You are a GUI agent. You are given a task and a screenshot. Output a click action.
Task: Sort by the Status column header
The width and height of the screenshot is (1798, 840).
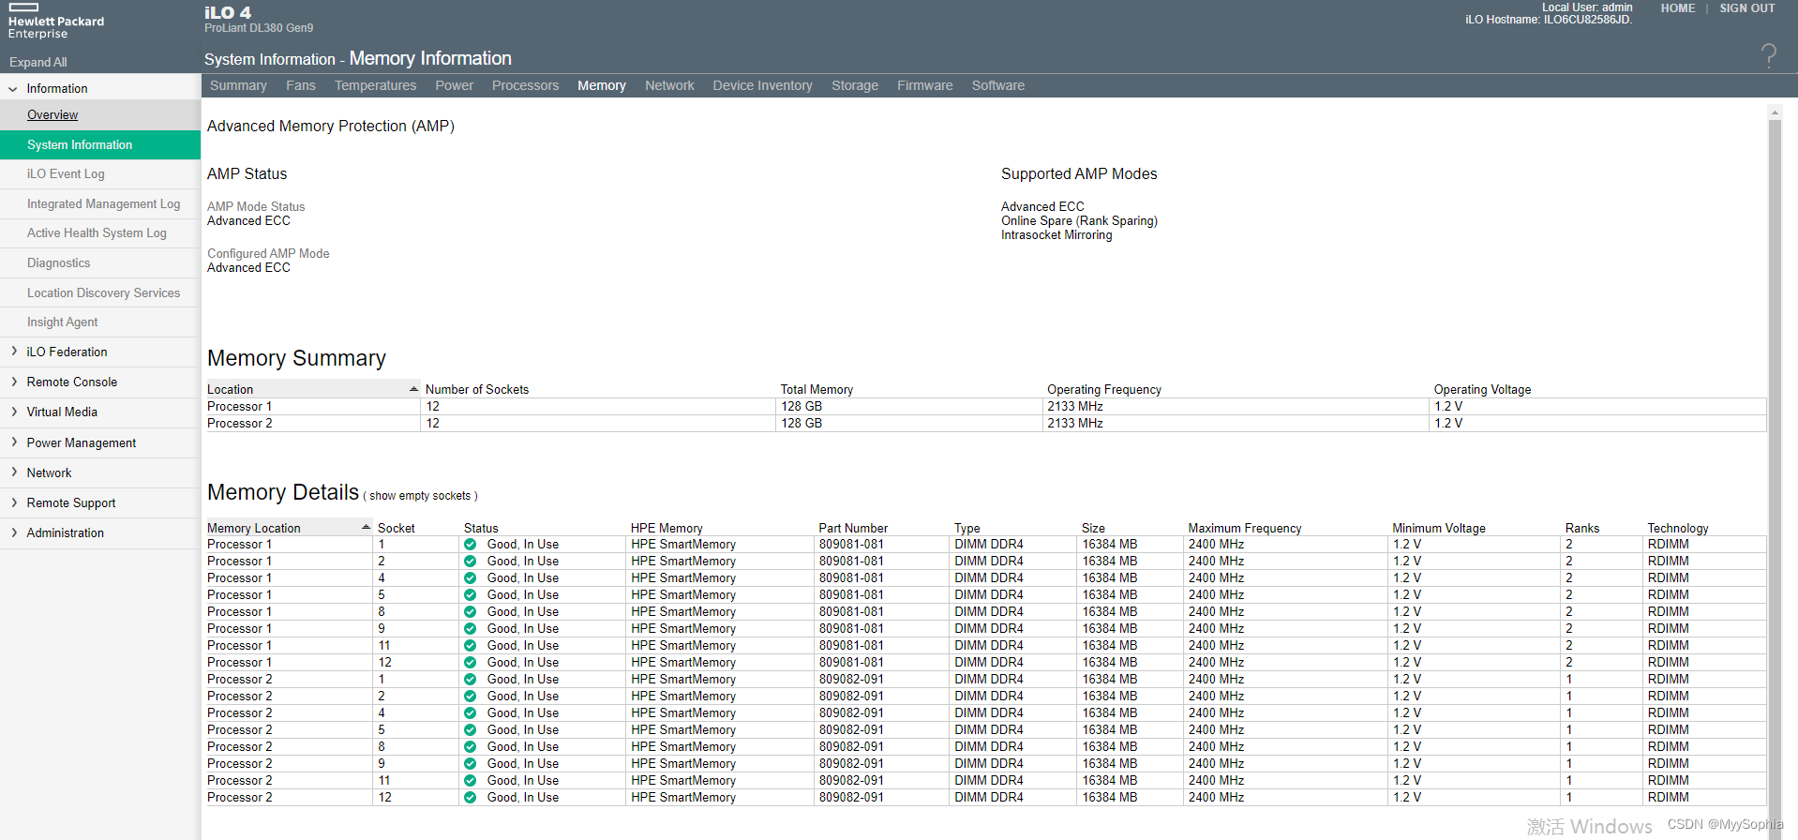click(481, 528)
